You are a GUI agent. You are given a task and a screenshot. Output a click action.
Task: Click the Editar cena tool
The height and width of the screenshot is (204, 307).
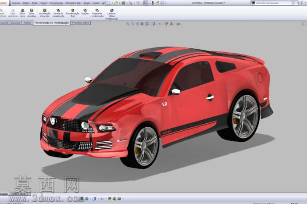point(22,13)
